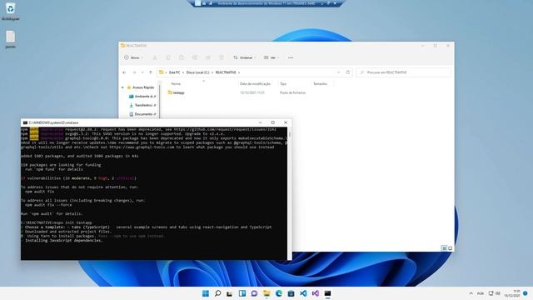
Task: Open Ambiente de trabalho in quick access
Action: 142,97
